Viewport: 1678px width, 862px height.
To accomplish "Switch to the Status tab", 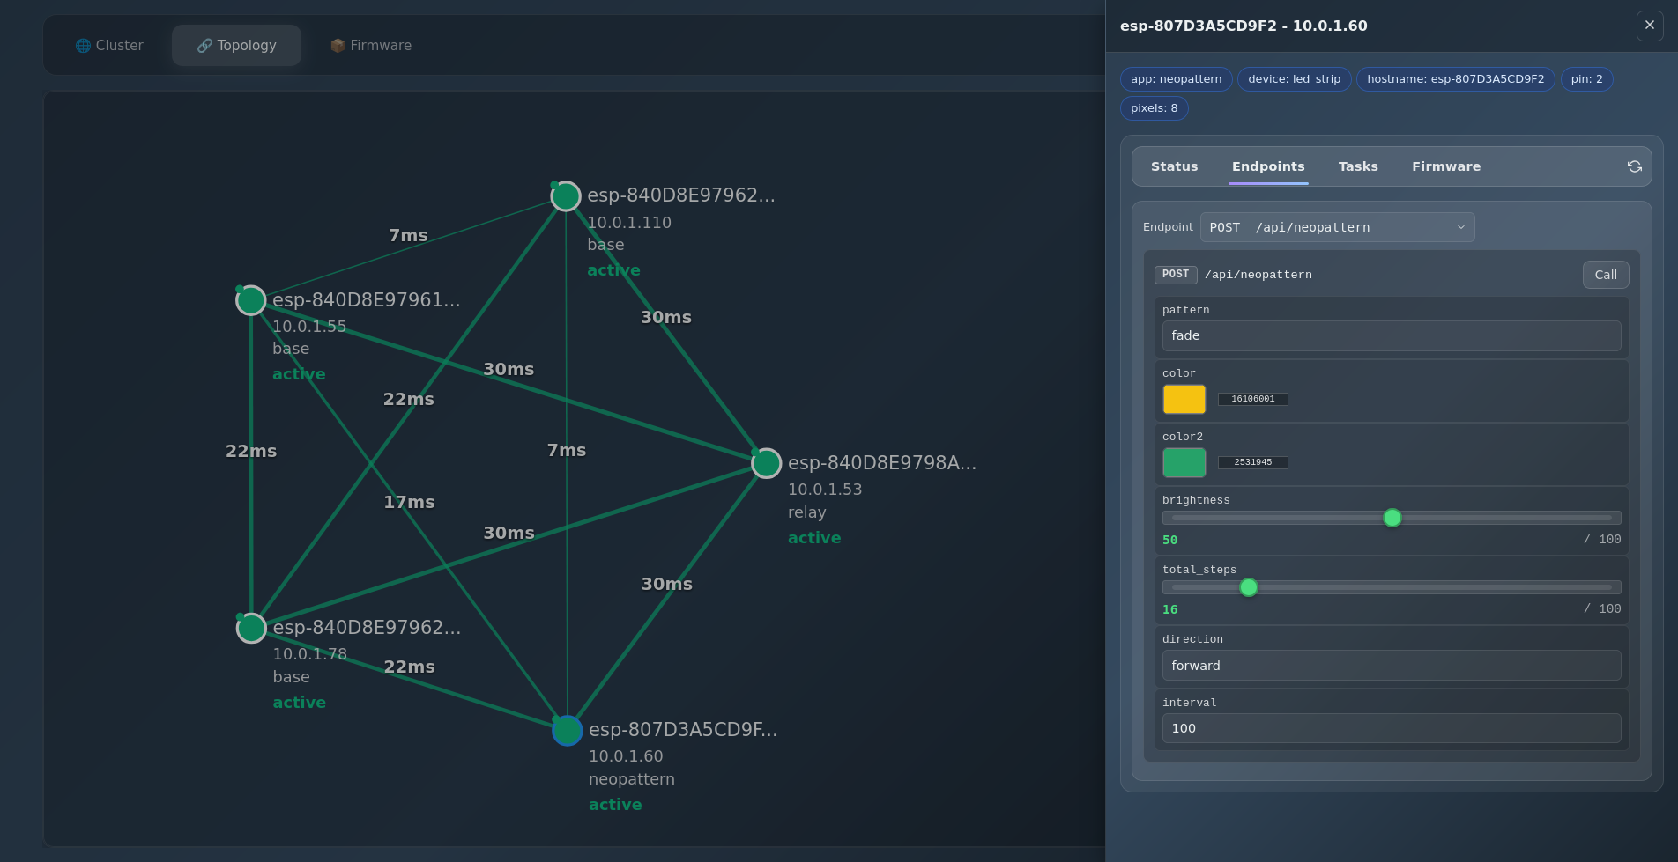I will pos(1174,166).
